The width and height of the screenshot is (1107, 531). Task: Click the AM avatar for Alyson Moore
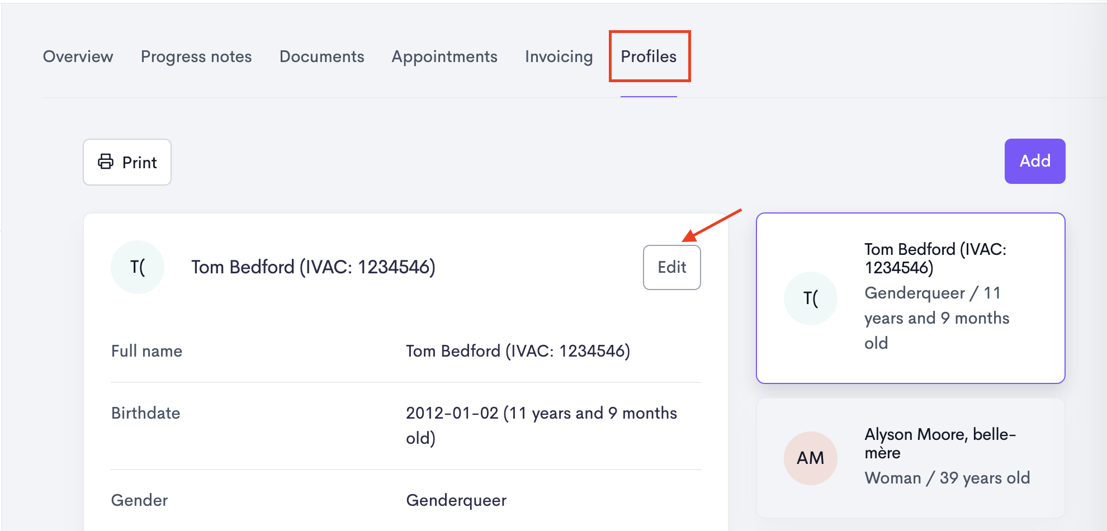point(811,458)
